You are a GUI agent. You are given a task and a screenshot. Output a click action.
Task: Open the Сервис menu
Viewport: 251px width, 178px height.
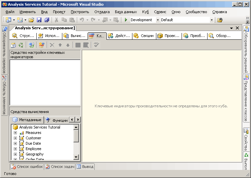tap(160, 12)
